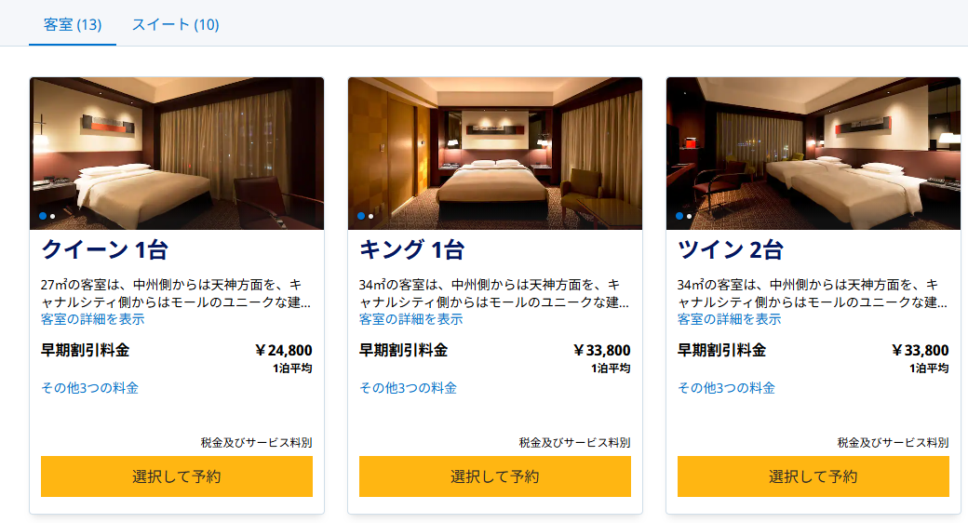This screenshot has height=523, width=968.
Task: Select first blue carousel dot on クイーン photo
Action: coord(43,216)
